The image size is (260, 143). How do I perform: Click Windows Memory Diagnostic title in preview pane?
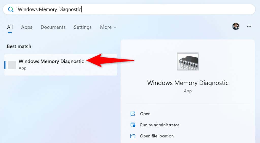[x=188, y=83]
